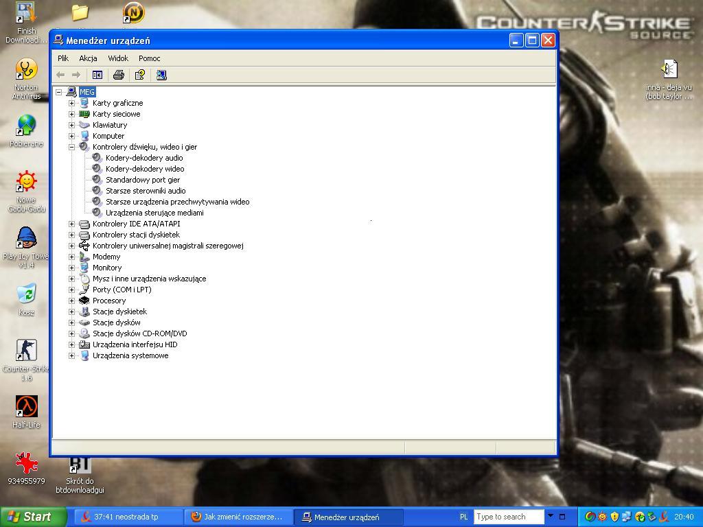Select Stacje dysków label
This screenshot has width=703, height=527.
pos(117,323)
